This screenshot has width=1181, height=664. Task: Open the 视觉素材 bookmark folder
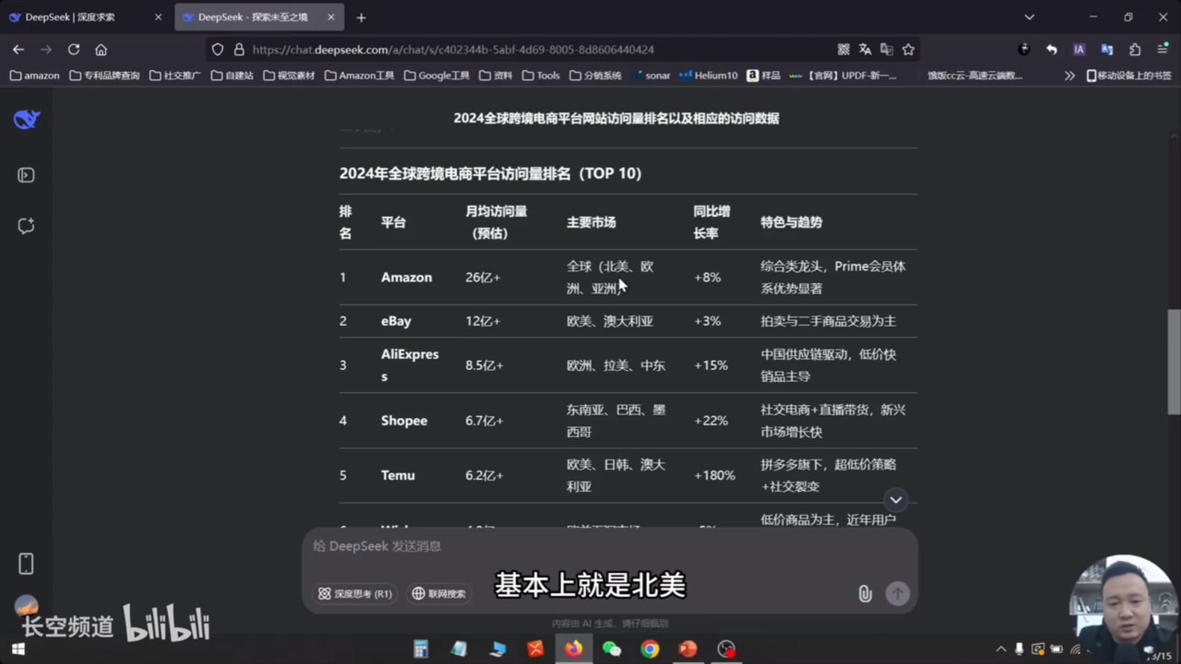click(x=290, y=75)
